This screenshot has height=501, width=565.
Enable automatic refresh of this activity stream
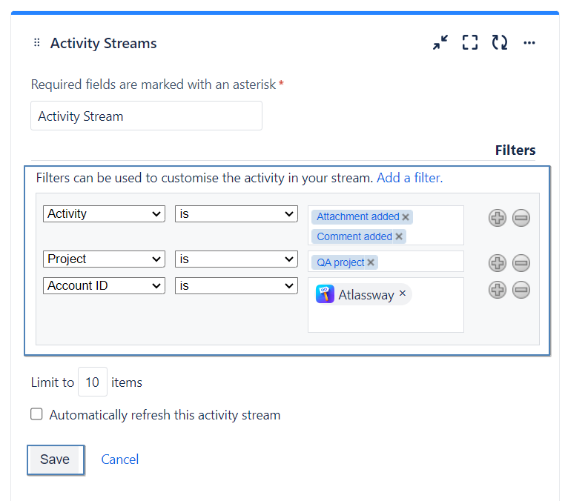click(36, 414)
